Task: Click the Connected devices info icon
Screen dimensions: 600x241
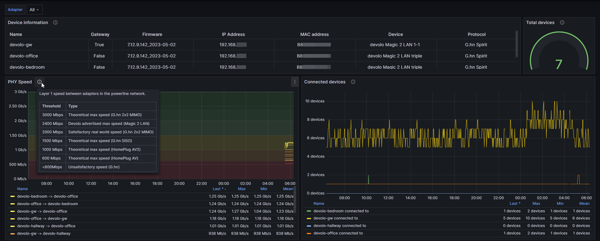Action: 353,82
